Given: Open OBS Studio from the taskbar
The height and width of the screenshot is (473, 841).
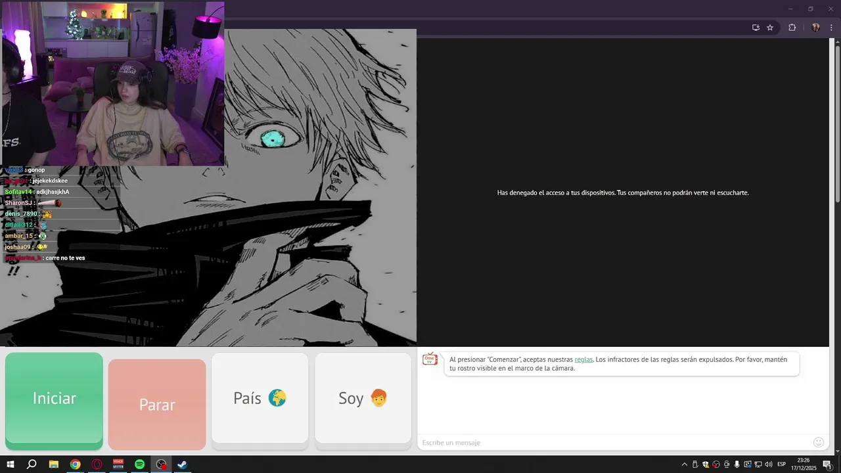Looking at the screenshot, I should [162, 464].
